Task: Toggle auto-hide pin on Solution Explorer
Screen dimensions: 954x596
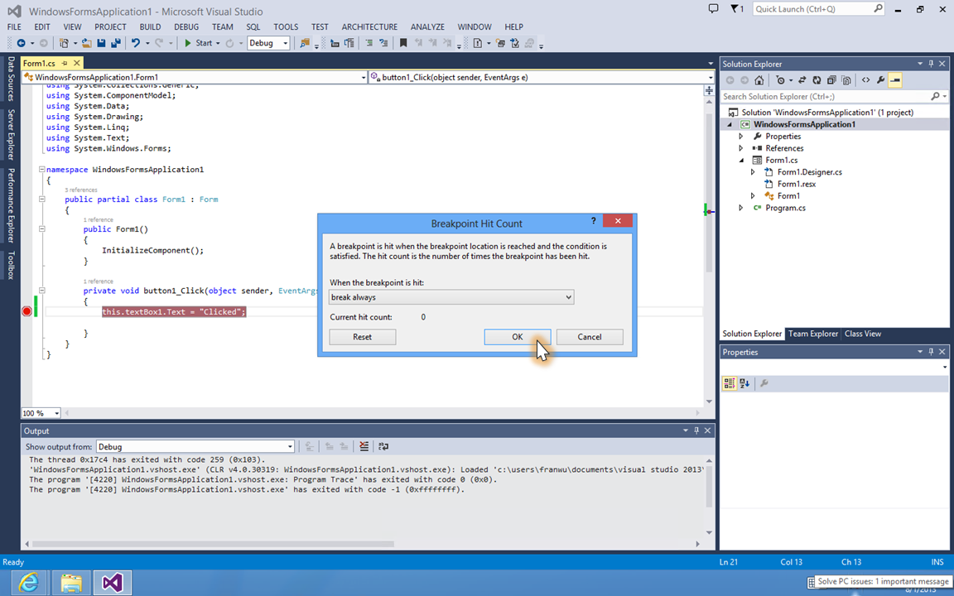Action: 931,64
